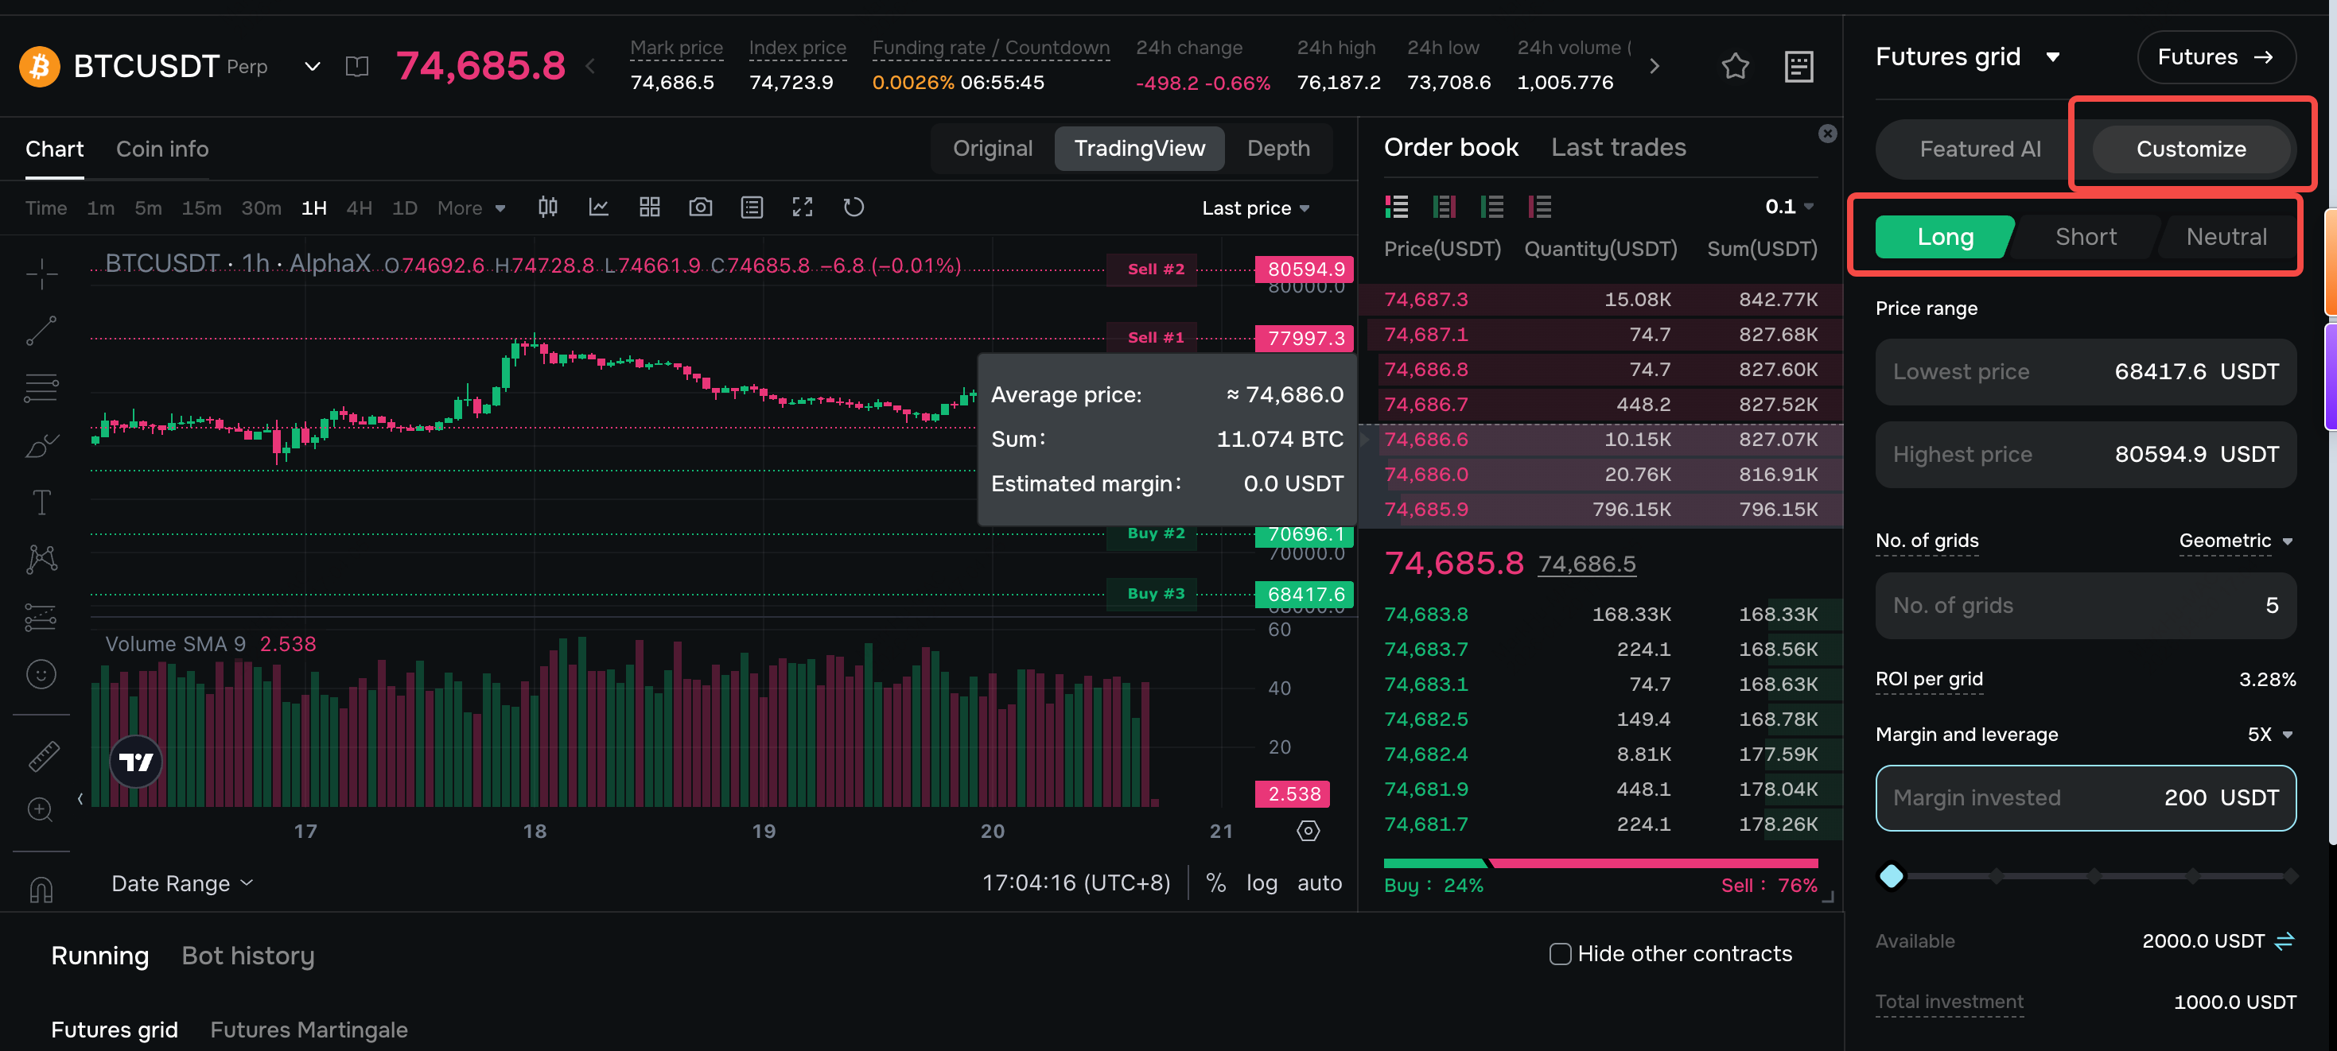This screenshot has height=1051, width=2337.
Task: Select the trend line drawing tool
Action: (x=41, y=331)
